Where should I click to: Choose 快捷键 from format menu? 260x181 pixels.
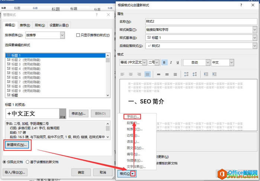click(135, 161)
